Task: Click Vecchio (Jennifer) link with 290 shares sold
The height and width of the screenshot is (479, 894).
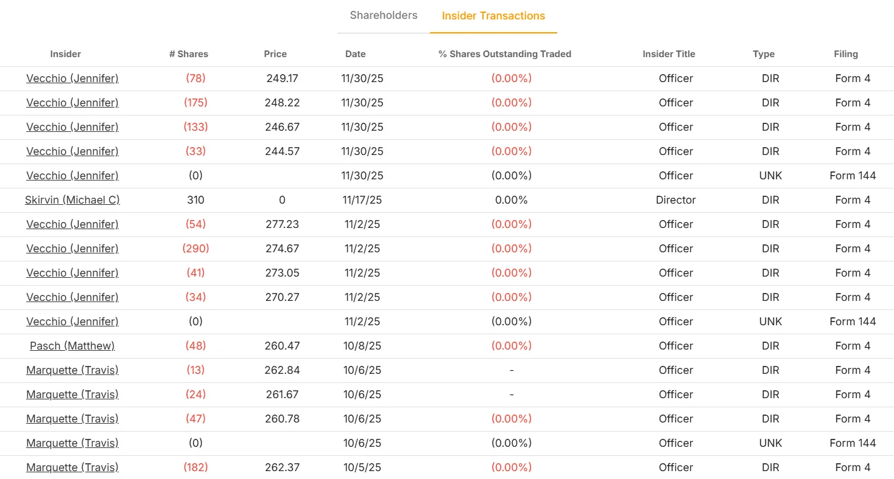Action: click(x=72, y=249)
